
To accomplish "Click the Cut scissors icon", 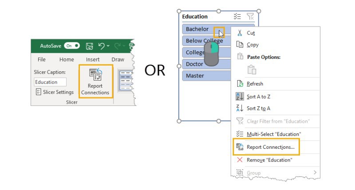I will [x=240, y=33].
